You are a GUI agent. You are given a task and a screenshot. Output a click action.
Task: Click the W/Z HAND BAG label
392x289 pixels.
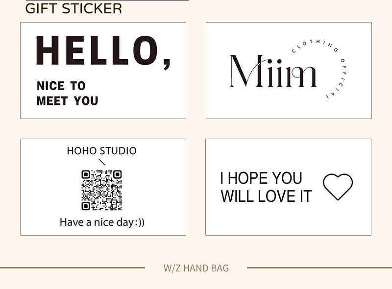(x=196, y=268)
